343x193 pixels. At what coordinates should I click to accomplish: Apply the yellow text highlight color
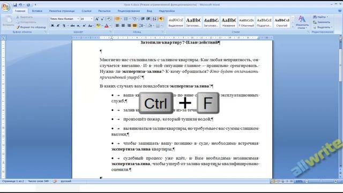(x=98, y=26)
